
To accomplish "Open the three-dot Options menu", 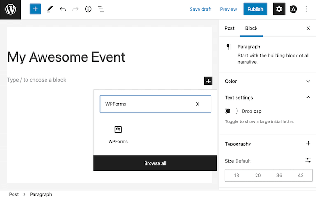I will pyautogui.click(x=306, y=9).
